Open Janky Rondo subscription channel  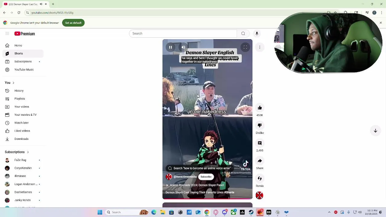pos(23,200)
